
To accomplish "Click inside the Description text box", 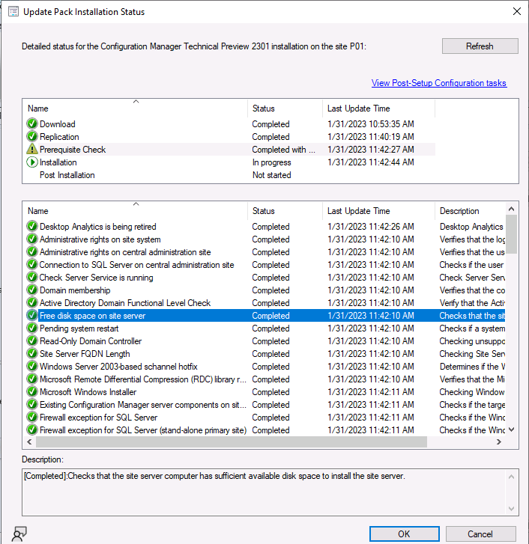I will pos(264,492).
